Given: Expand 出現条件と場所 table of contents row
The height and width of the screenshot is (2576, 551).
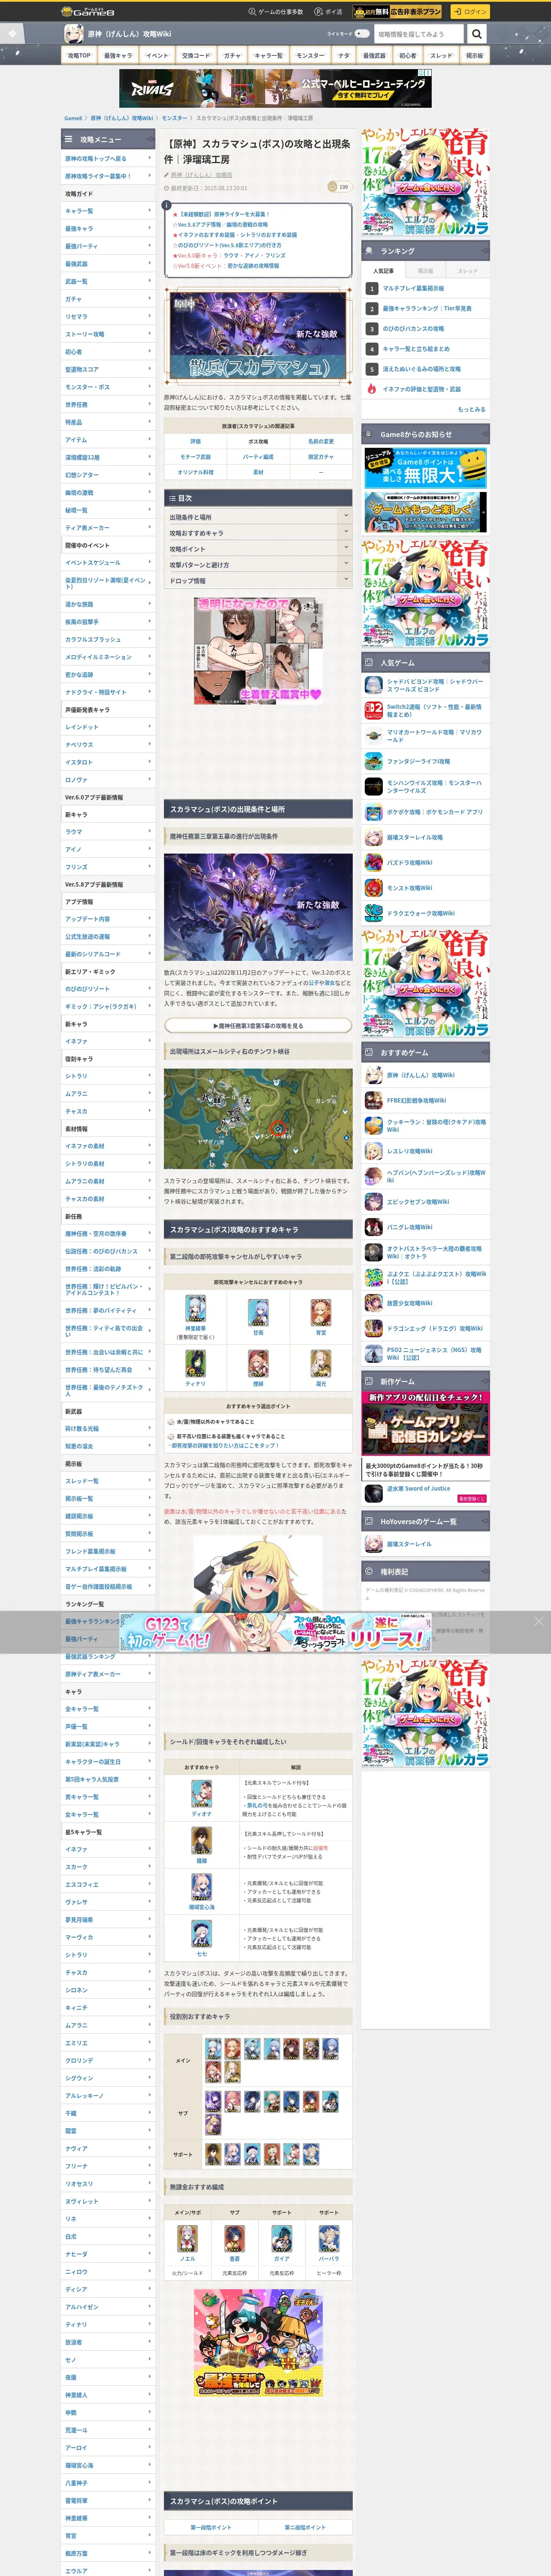Looking at the screenshot, I should (x=258, y=517).
